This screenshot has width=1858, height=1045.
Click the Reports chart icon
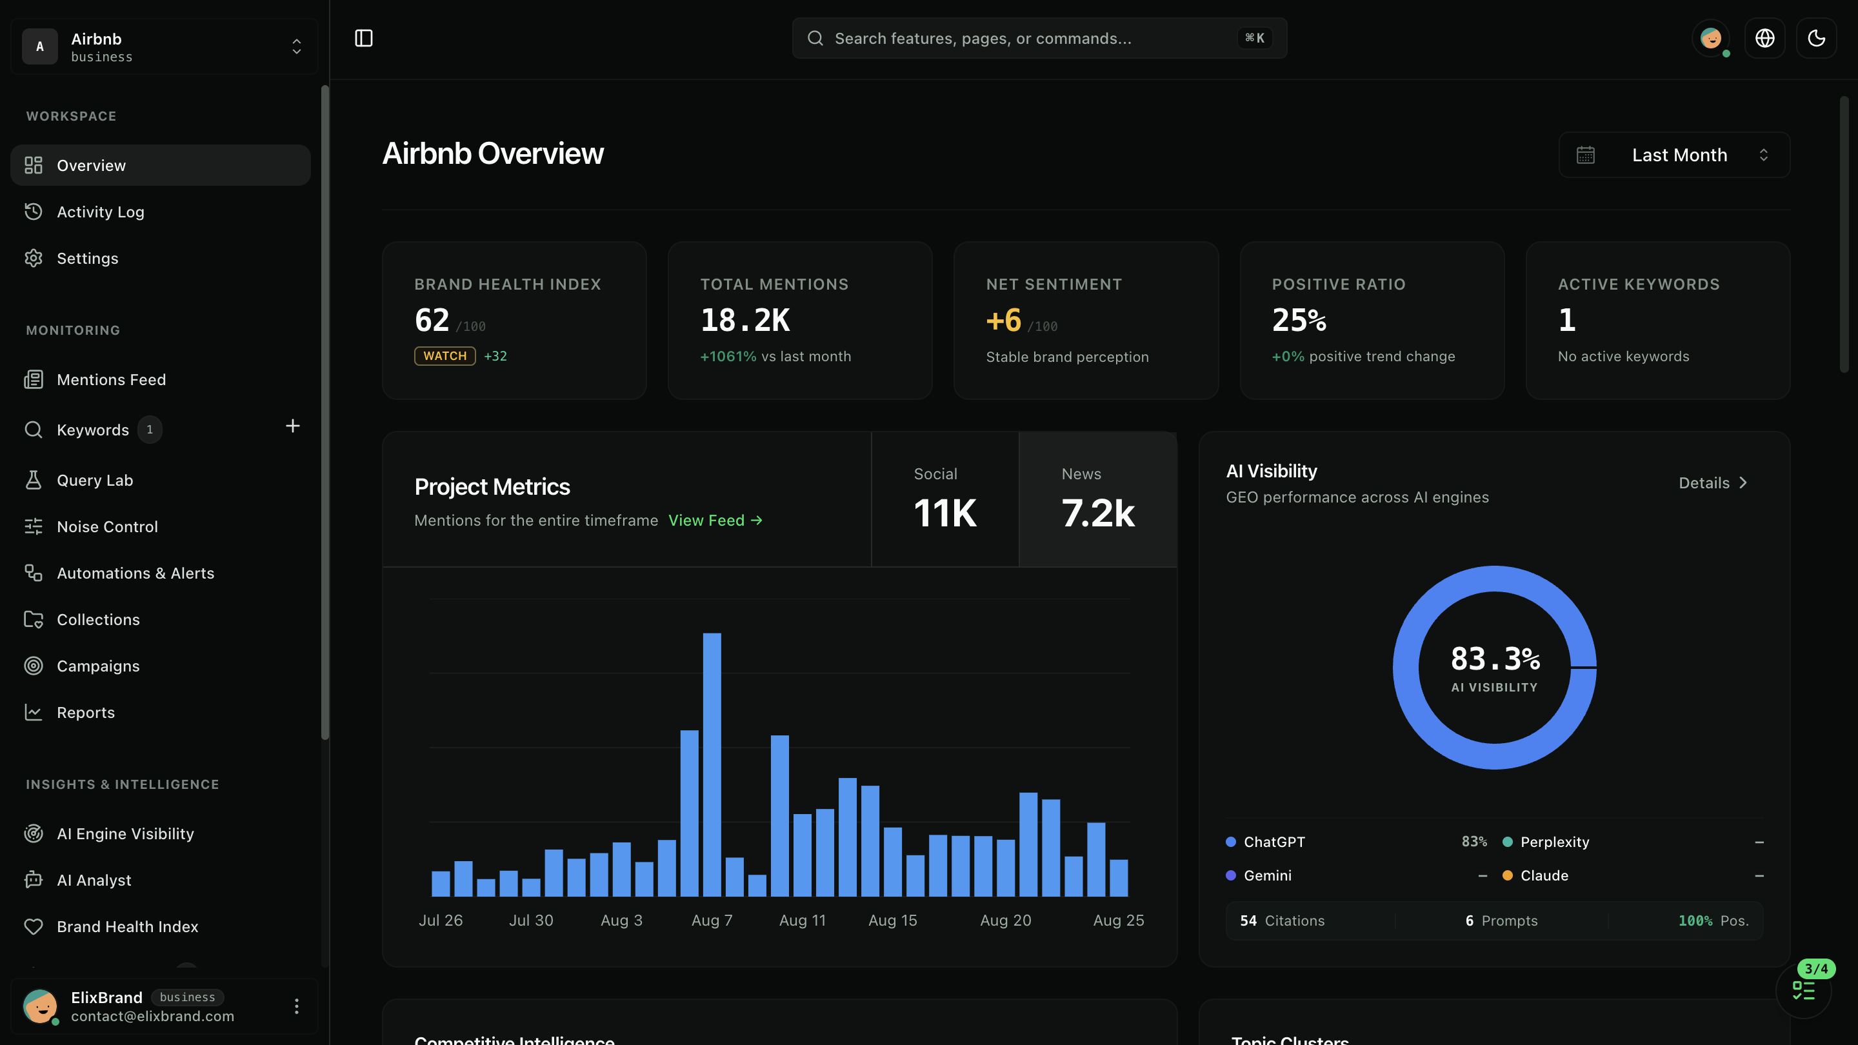pyautogui.click(x=33, y=713)
